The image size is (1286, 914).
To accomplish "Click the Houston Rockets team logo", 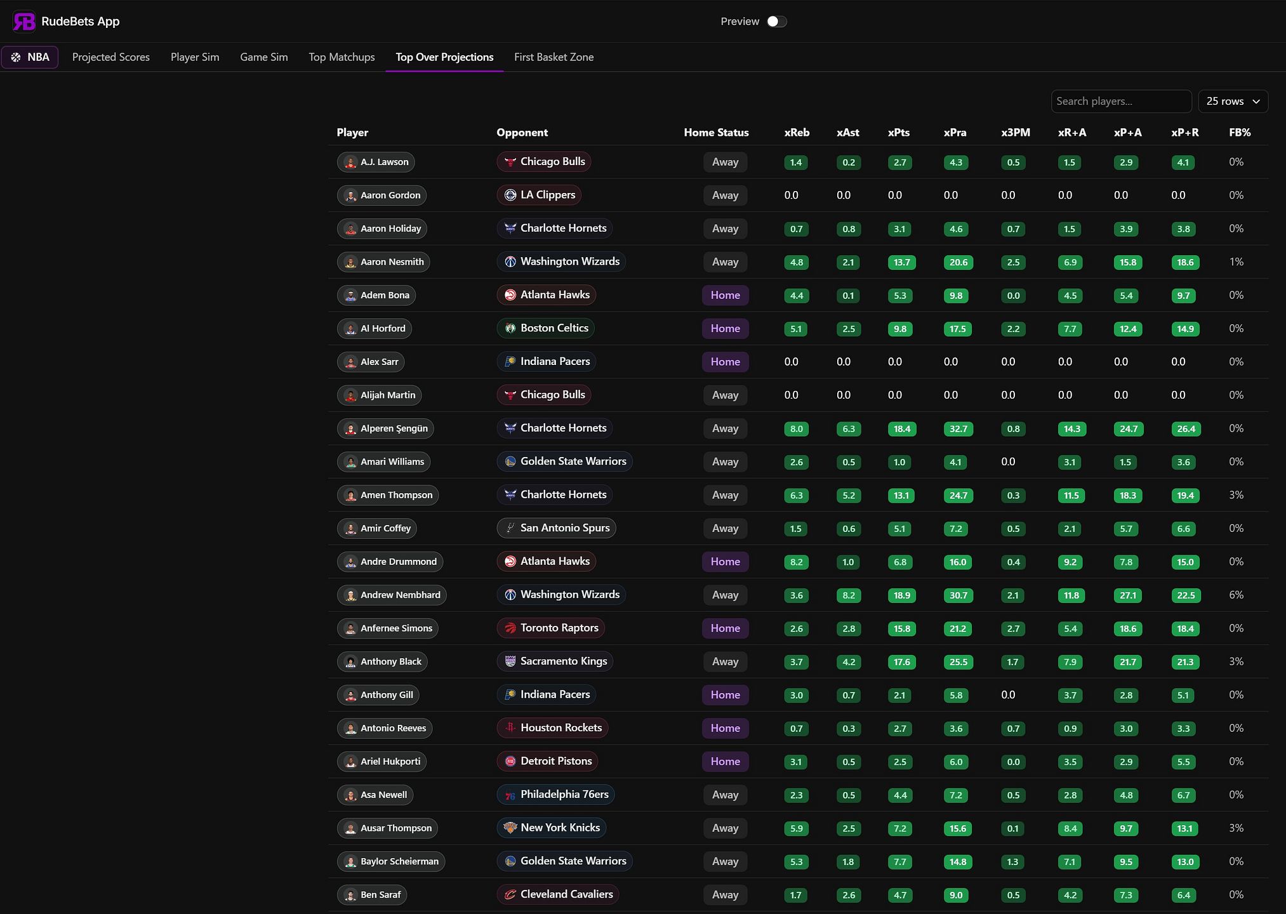I will (x=510, y=728).
